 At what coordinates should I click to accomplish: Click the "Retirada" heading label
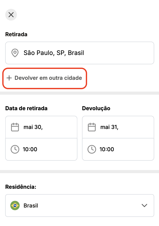(16, 34)
